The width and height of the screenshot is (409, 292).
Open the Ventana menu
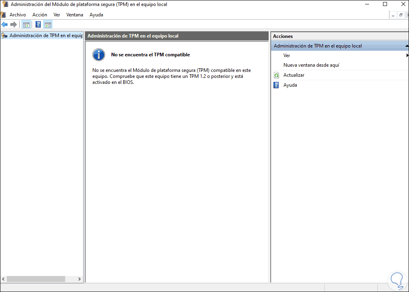(75, 15)
